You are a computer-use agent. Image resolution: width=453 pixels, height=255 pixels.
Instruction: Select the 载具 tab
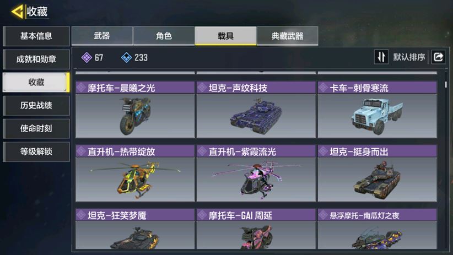[225, 36]
